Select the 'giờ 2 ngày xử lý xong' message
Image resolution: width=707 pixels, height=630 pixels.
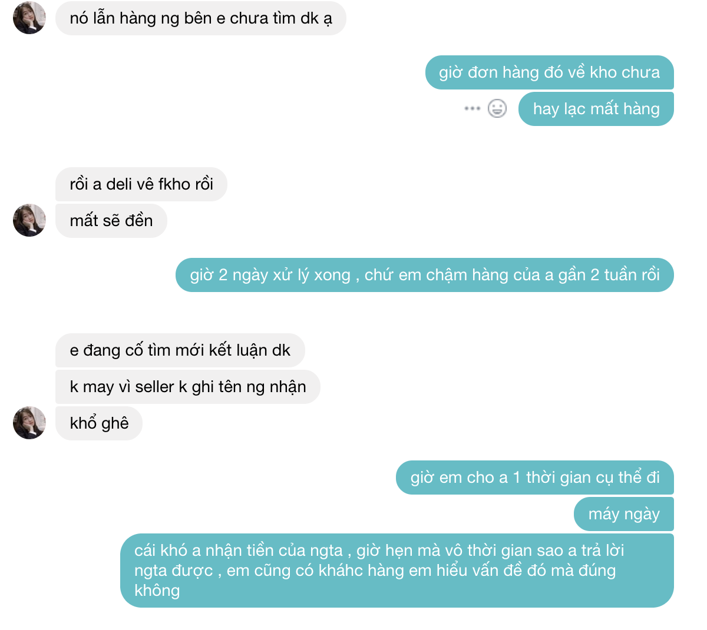(425, 275)
